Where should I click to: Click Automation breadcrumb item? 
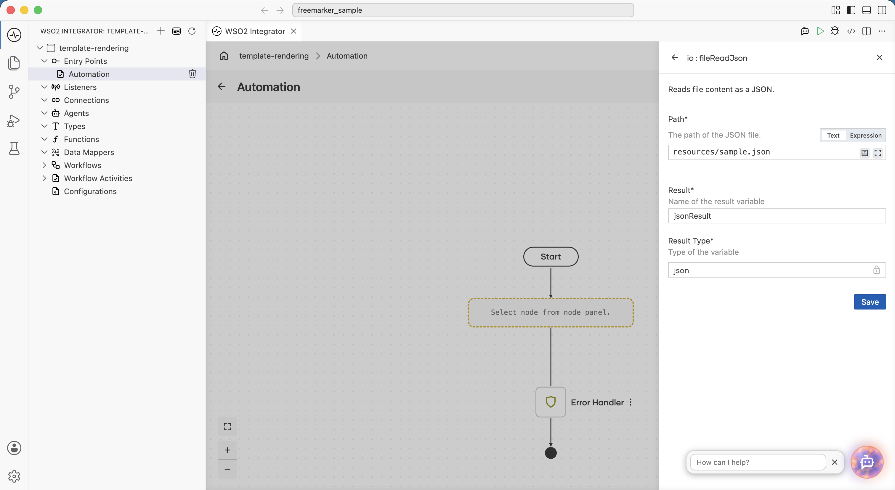tap(347, 56)
